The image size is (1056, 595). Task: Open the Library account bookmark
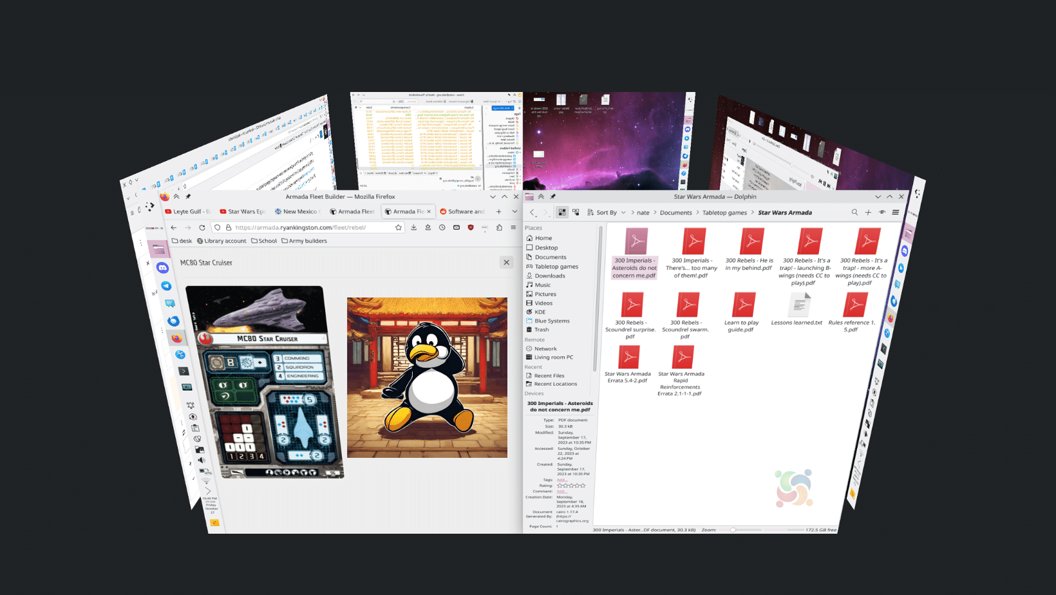[222, 241]
